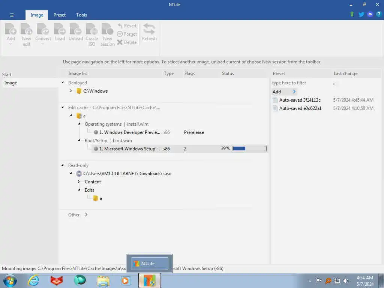Expand the C:\Windows tree node
384x288 pixels.
click(71, 91)
